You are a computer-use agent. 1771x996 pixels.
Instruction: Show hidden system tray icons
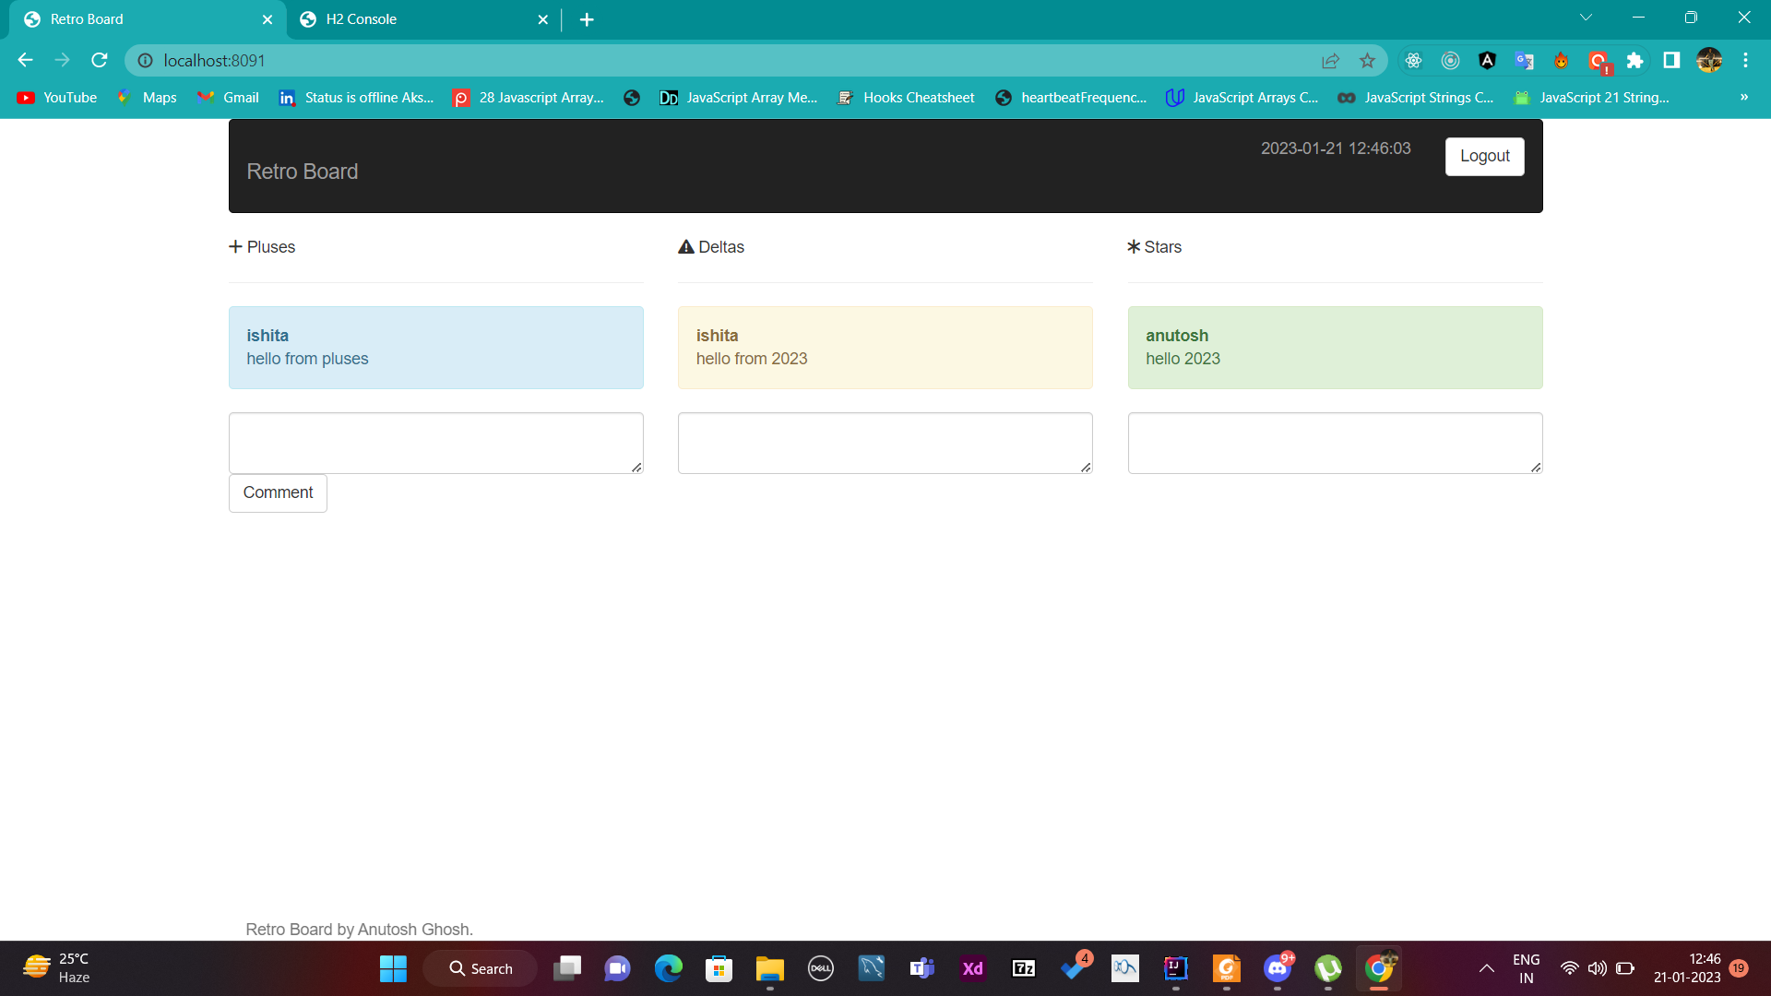click(x=1486, y=968)
